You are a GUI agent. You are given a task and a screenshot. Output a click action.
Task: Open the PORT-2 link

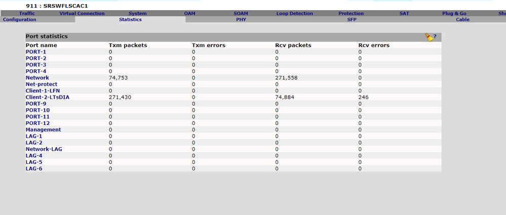(x=36, y=58)
